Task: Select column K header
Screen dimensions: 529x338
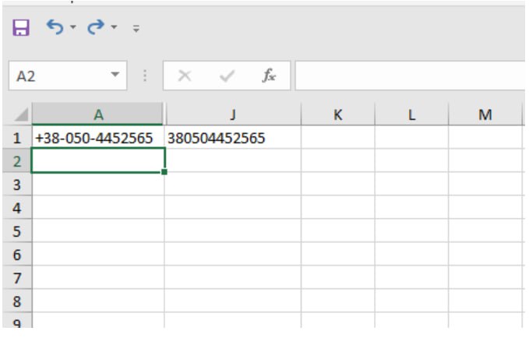Action: coord(337,114)
